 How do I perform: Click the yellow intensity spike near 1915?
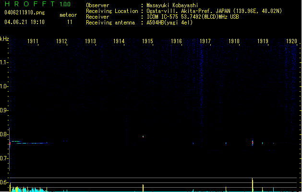(143, 188)
